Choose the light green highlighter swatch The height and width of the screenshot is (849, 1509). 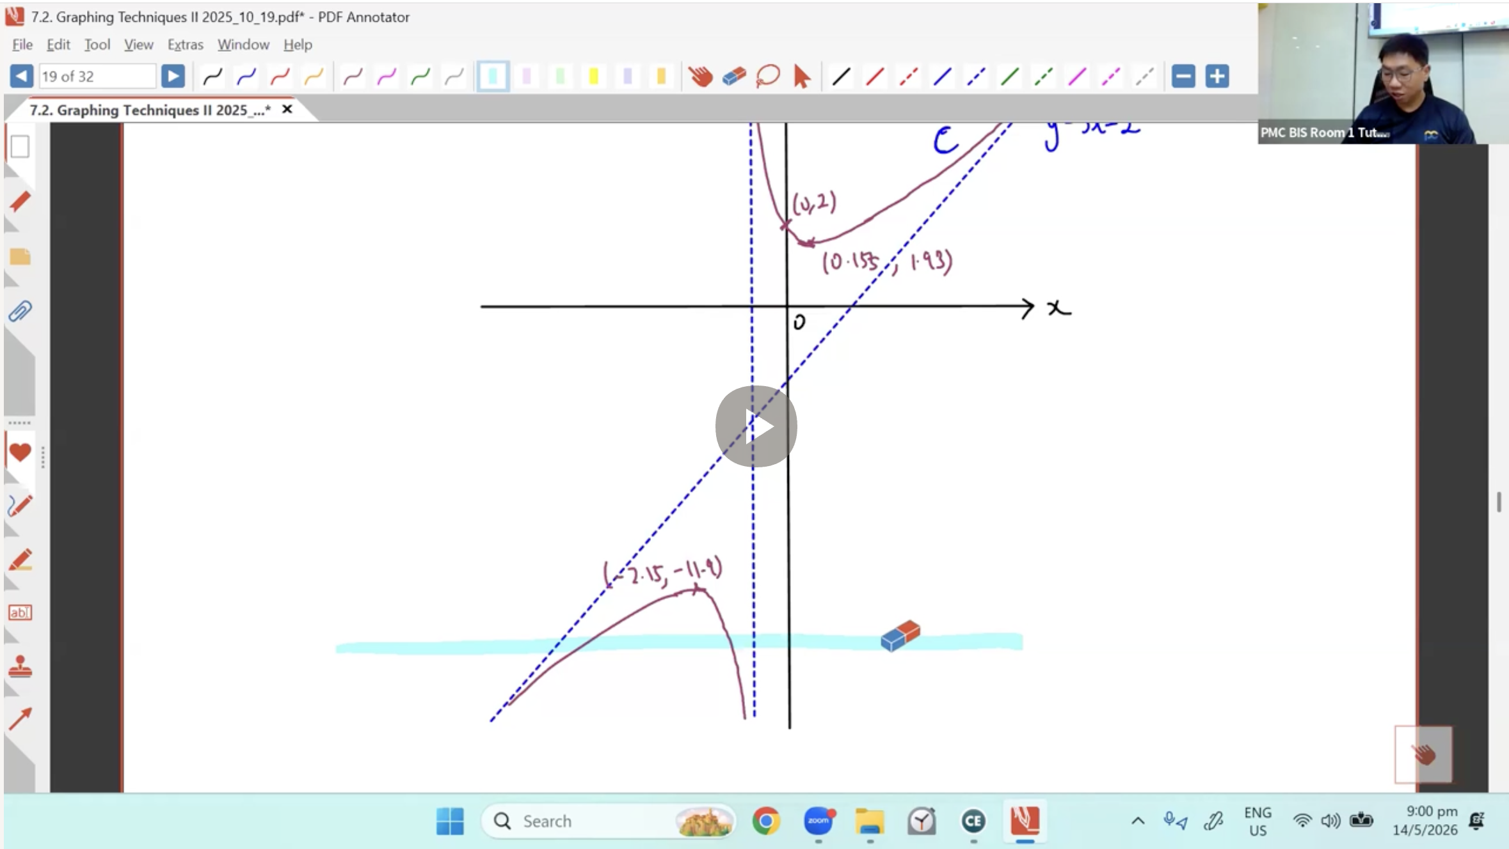[560, 77]
